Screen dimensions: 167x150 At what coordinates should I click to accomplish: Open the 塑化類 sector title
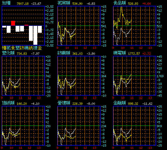[8, 53]
